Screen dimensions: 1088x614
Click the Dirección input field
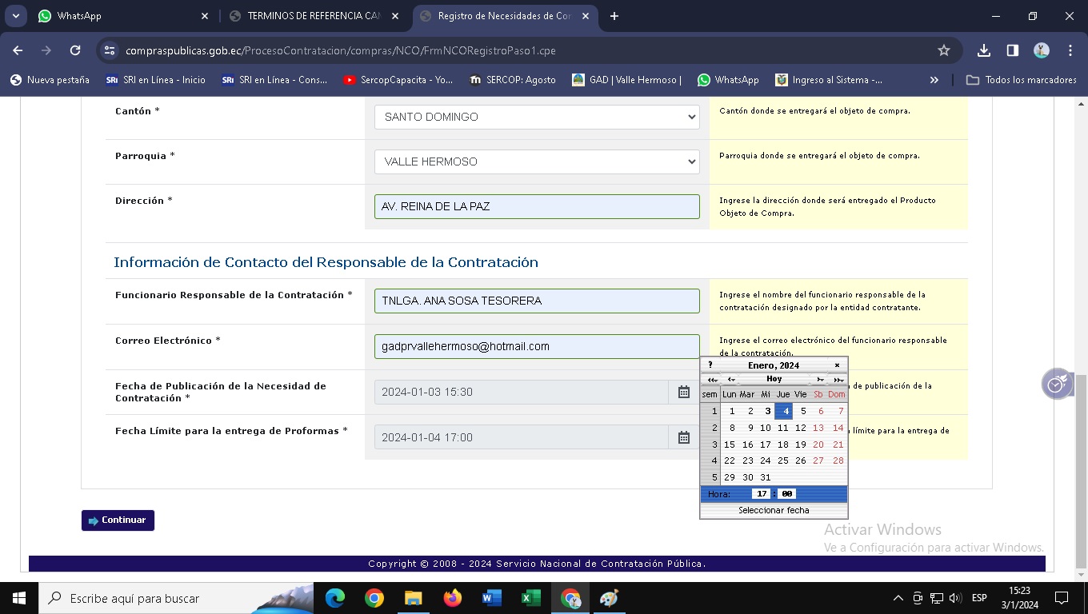tap(537, 206)
